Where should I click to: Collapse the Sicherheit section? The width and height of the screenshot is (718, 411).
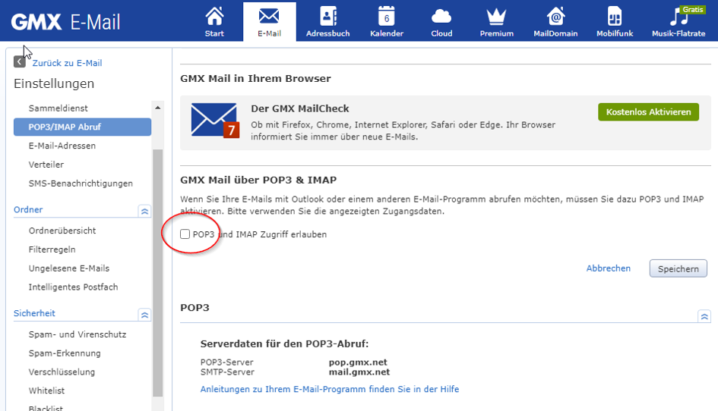point(144,315)
